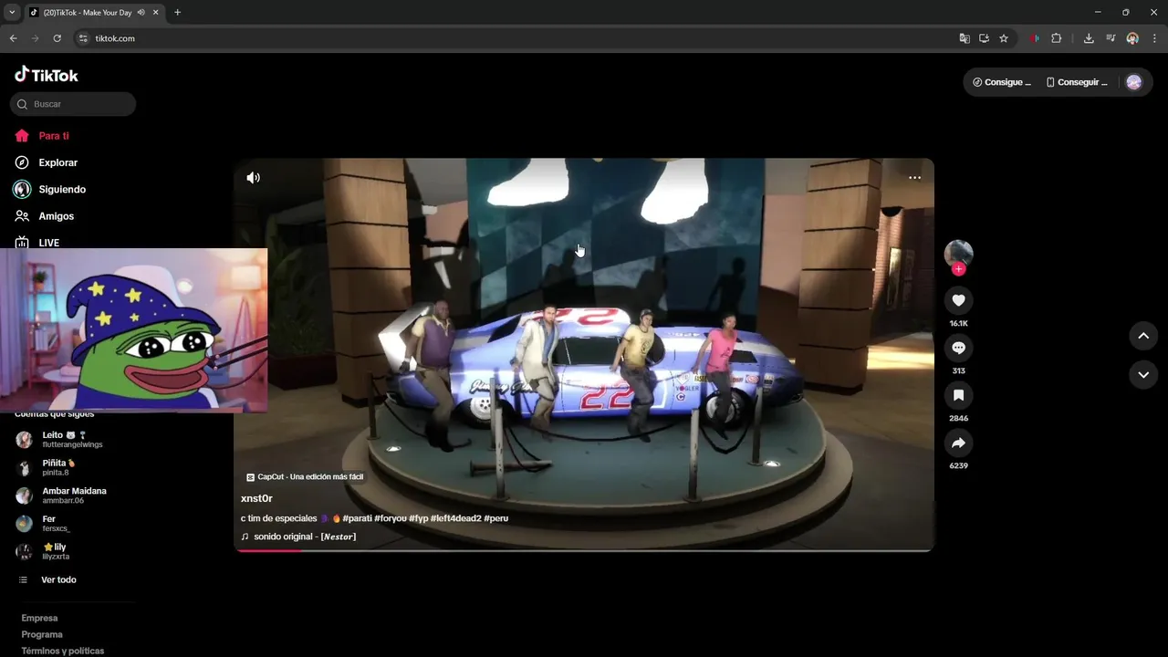Viewport: 1168px width, 657px height.
Task: Share the video with the arrow icon
Action: tap(958, 443)
